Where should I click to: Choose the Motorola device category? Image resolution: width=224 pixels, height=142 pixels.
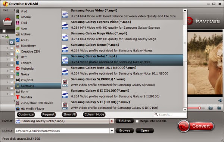38,69
